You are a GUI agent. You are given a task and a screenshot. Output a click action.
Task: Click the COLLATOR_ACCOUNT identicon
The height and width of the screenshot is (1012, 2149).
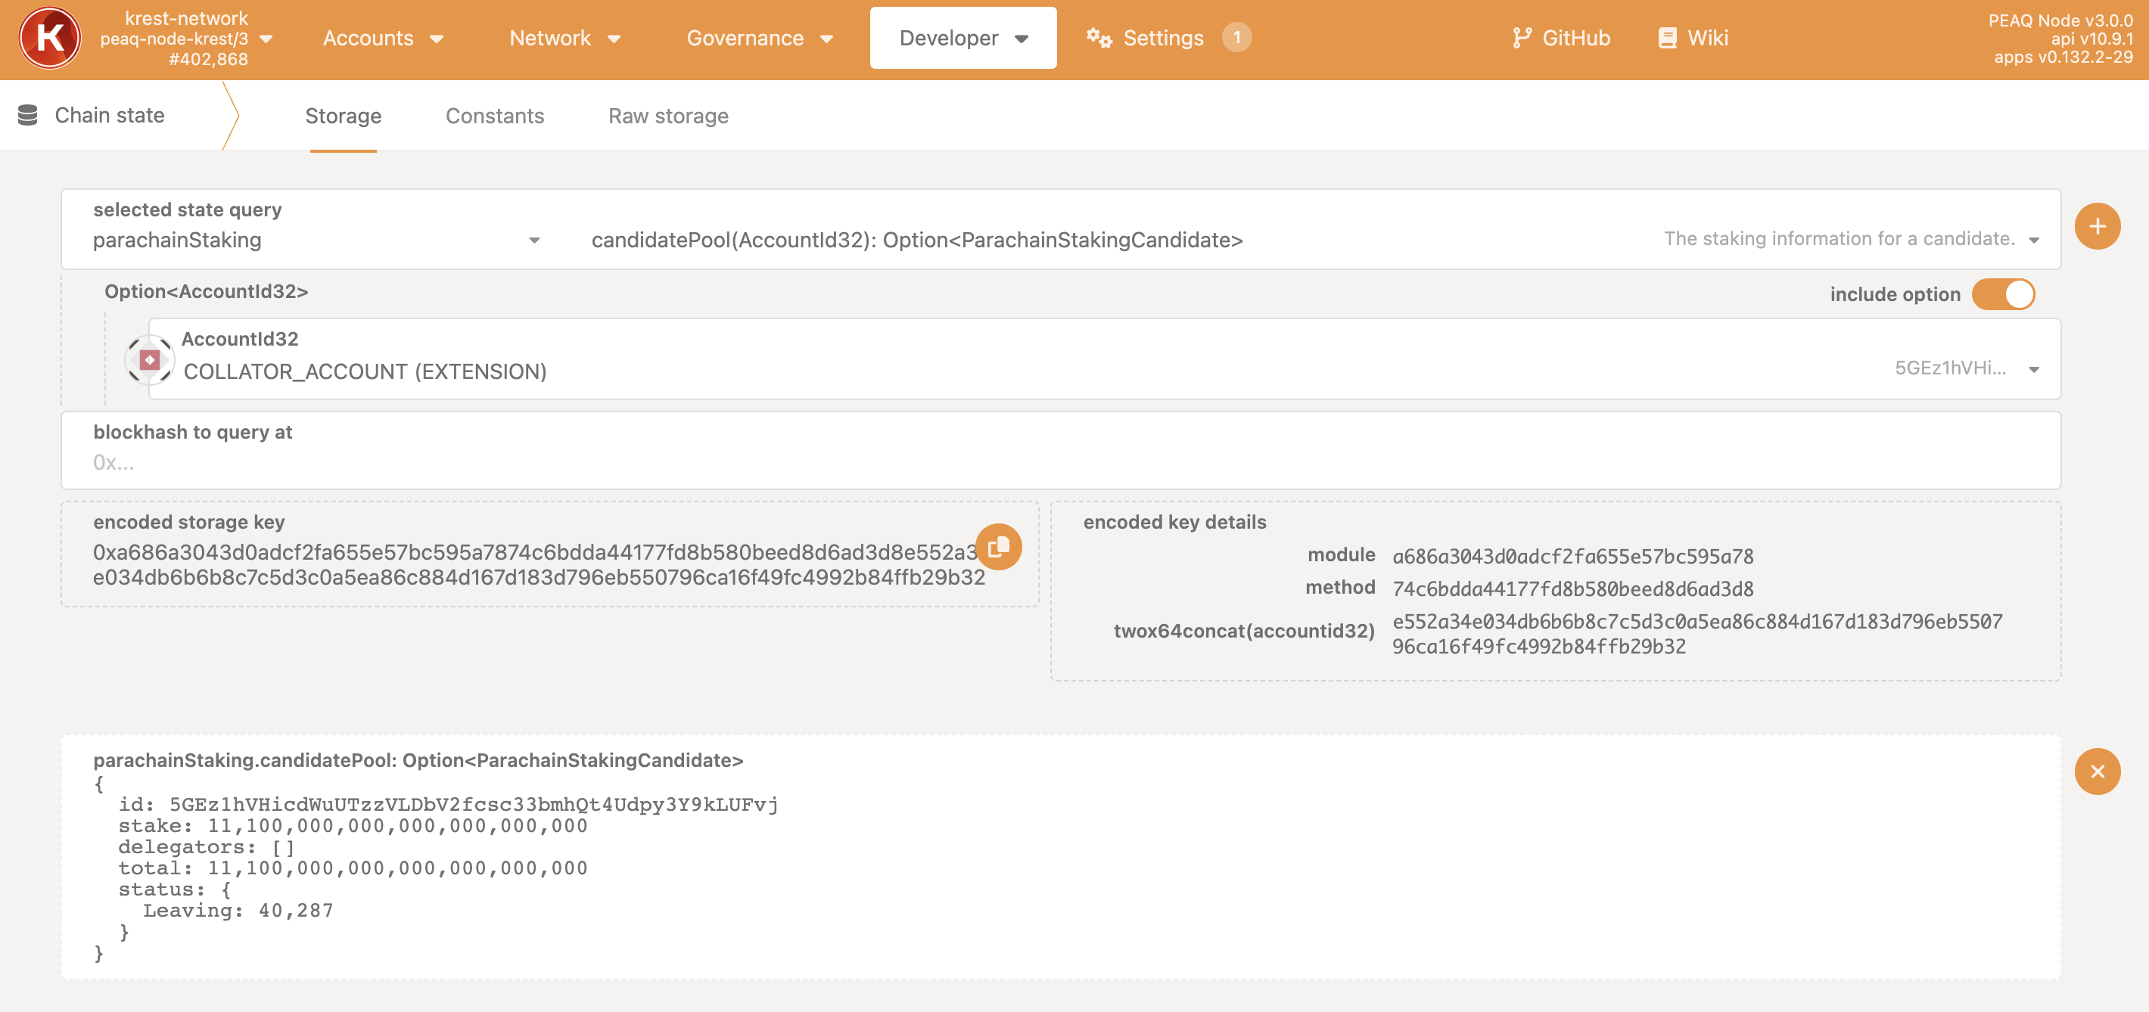pos(149,359)
